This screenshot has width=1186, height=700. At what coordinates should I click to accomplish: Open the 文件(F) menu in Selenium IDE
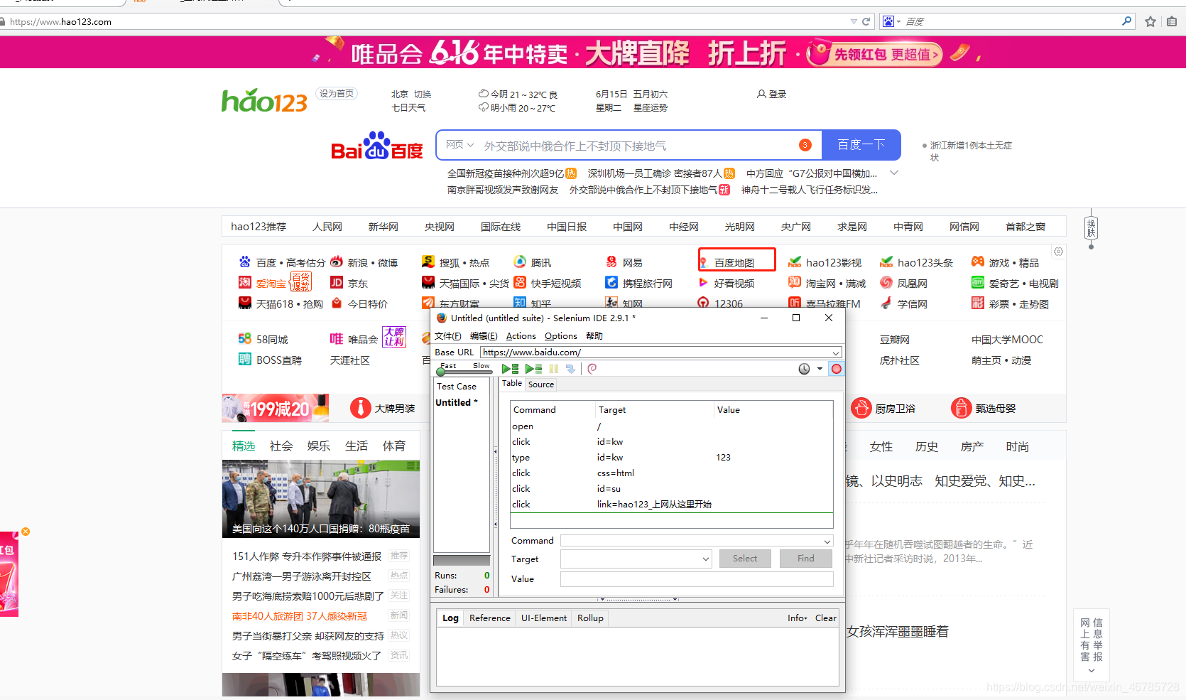pyautogui.click(x=447, y=336)
